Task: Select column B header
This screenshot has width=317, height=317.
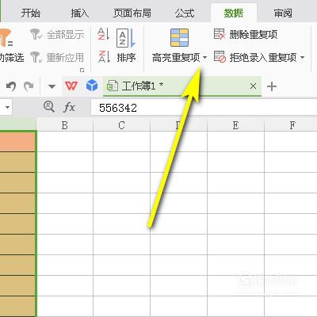Action: pos(65,125)
